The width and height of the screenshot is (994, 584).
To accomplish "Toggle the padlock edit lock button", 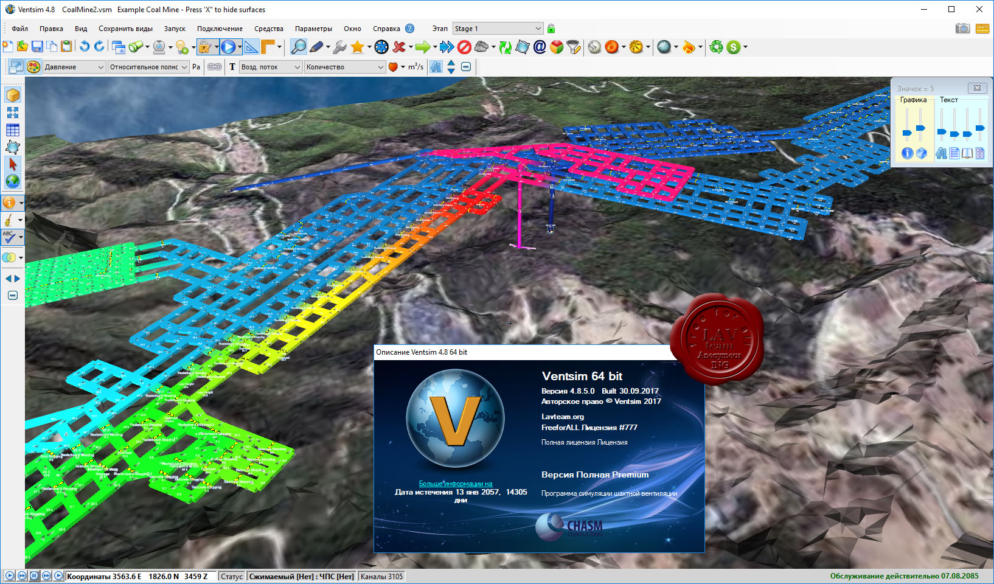I will click(205, 47).
